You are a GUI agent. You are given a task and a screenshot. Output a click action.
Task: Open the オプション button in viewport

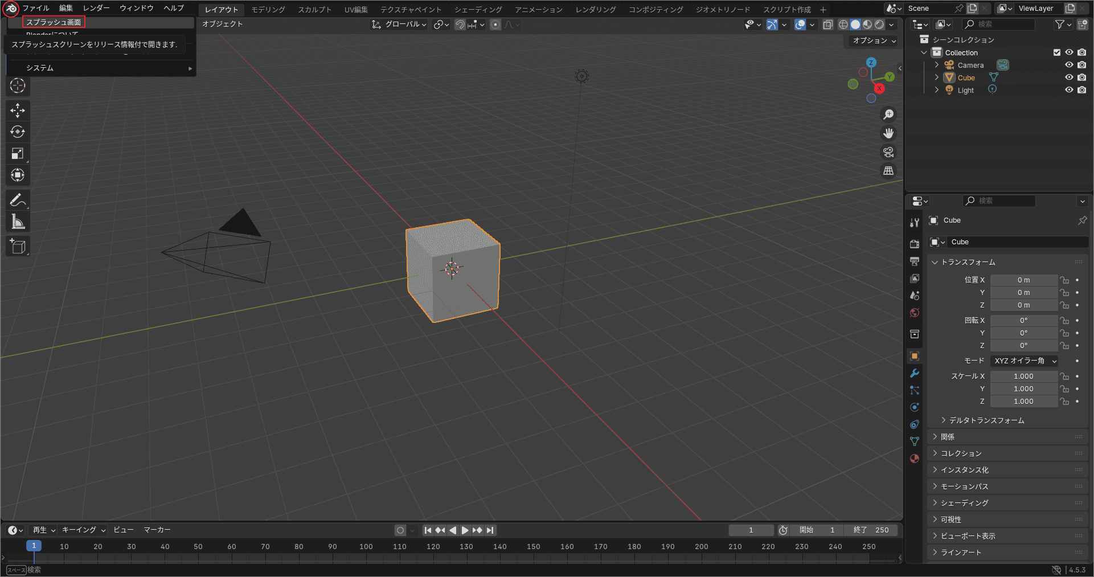click(874, 40)
